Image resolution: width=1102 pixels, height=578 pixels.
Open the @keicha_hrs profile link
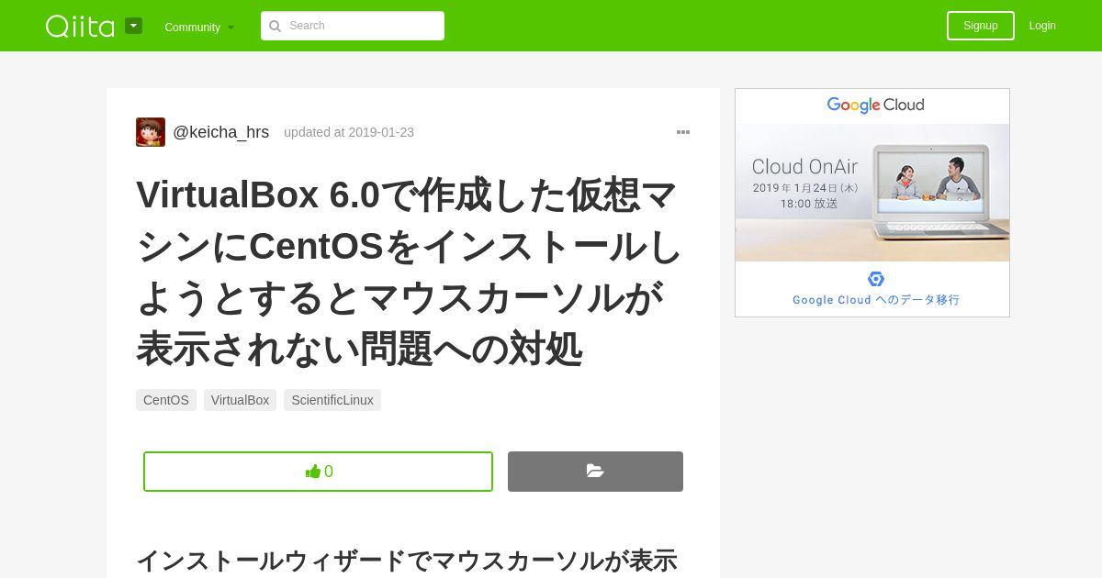220,132
